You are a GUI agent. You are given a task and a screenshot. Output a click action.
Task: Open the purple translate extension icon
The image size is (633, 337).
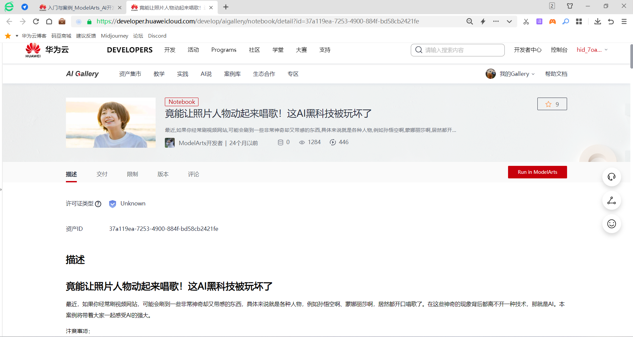pyautogui.click(x=539, y=21)
